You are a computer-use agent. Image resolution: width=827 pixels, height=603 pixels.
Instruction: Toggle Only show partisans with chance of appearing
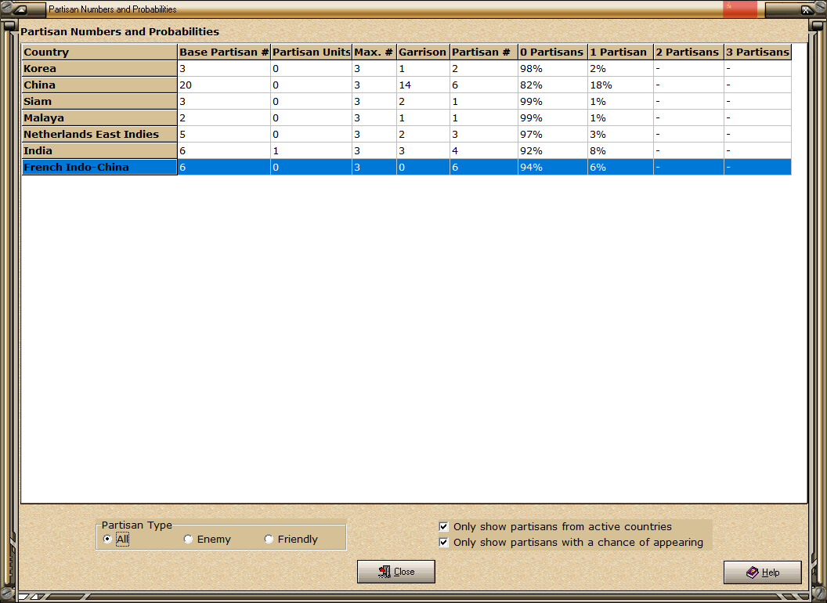[x=443, y=543]
